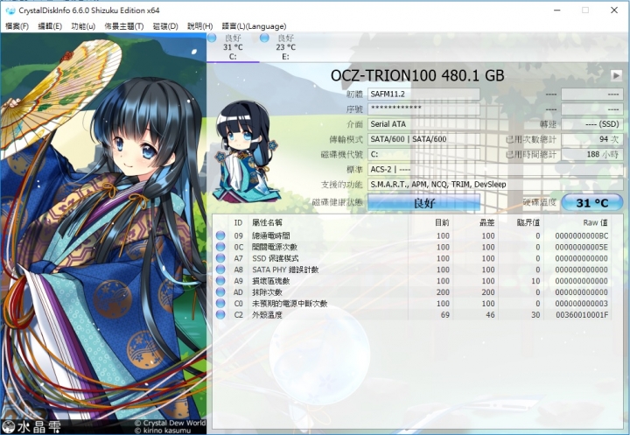Select the C: drive tab at 31 °C
Viewport: 630px width, 435px height.
(233, 47)
